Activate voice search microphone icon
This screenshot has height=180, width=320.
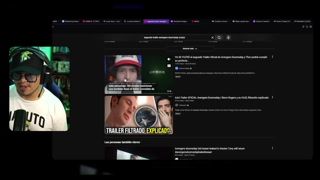click(228, 37)
